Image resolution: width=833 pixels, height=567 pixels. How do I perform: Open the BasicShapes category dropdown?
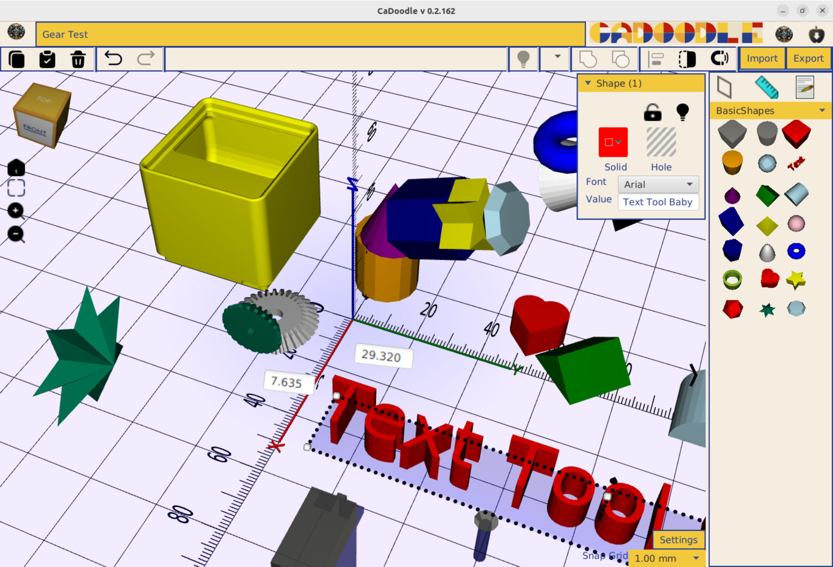tap(771, 111)
